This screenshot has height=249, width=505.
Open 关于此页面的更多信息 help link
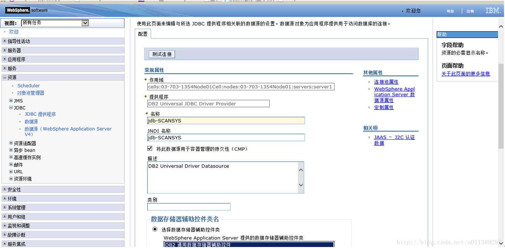point(466,74)
